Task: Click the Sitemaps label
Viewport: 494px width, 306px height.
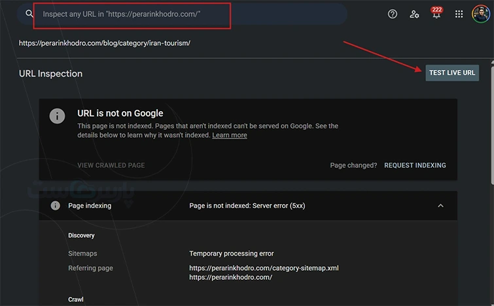Action: [x=82, y=254]
